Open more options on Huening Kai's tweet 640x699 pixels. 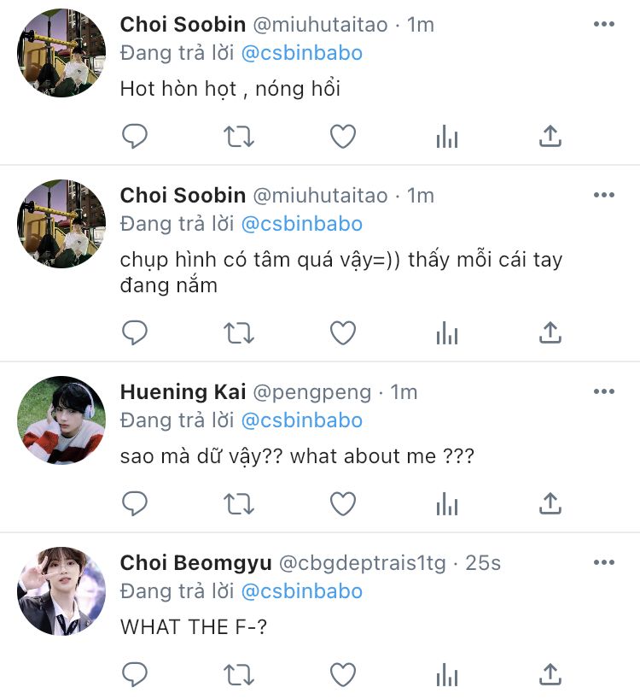coord(603,392)
